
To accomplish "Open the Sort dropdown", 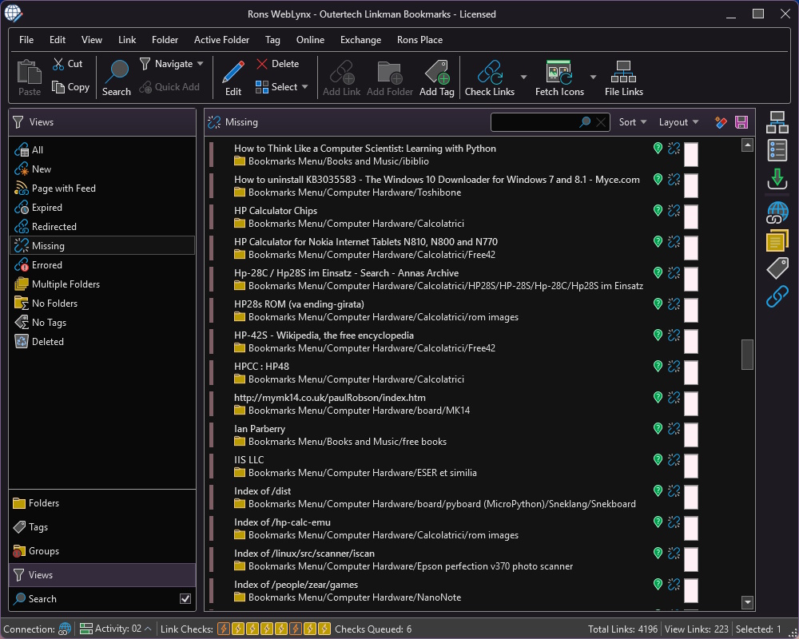I will tap(632, 122).
